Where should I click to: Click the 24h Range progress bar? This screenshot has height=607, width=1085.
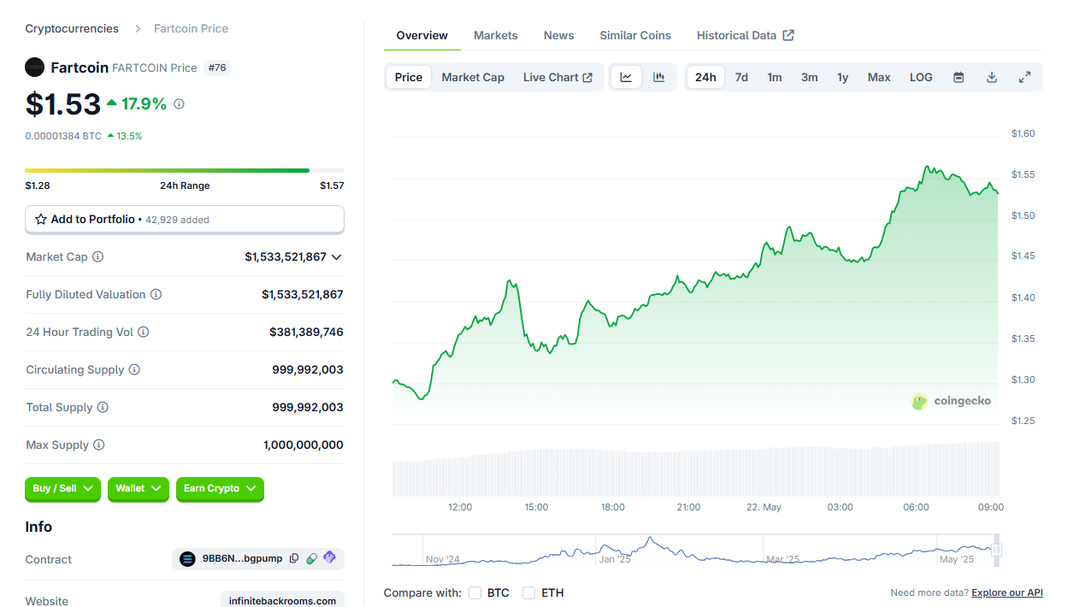click(x=185, y=170)
